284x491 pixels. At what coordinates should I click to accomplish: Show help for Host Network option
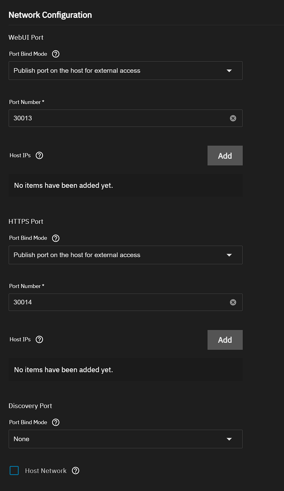coord(76,471)
